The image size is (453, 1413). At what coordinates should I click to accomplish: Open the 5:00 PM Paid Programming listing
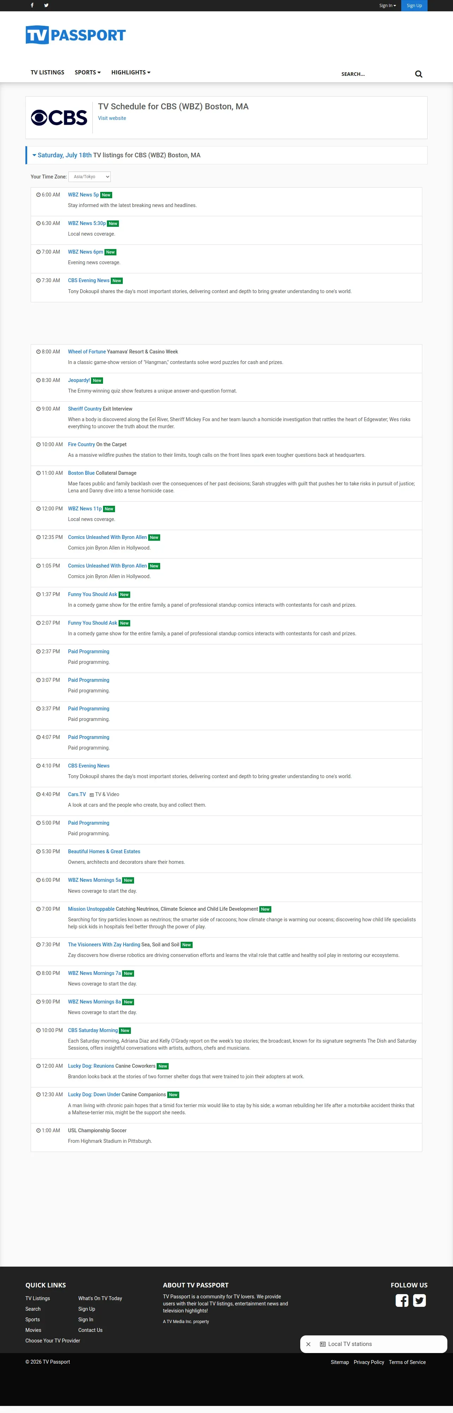point(88,823)
